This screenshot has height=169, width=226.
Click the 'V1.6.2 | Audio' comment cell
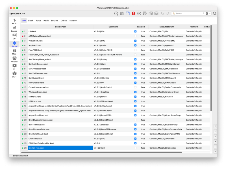(x=113, y=45)
